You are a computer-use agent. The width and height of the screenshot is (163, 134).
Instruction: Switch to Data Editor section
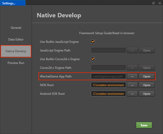pyautogui.click(x=16, y=39)
